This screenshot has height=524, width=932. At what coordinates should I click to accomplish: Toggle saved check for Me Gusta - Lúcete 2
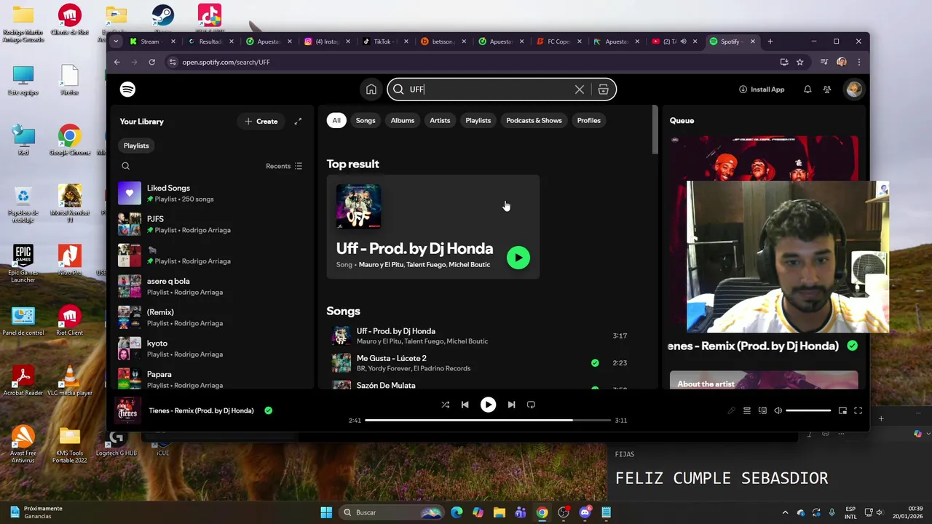pos(595,362)
